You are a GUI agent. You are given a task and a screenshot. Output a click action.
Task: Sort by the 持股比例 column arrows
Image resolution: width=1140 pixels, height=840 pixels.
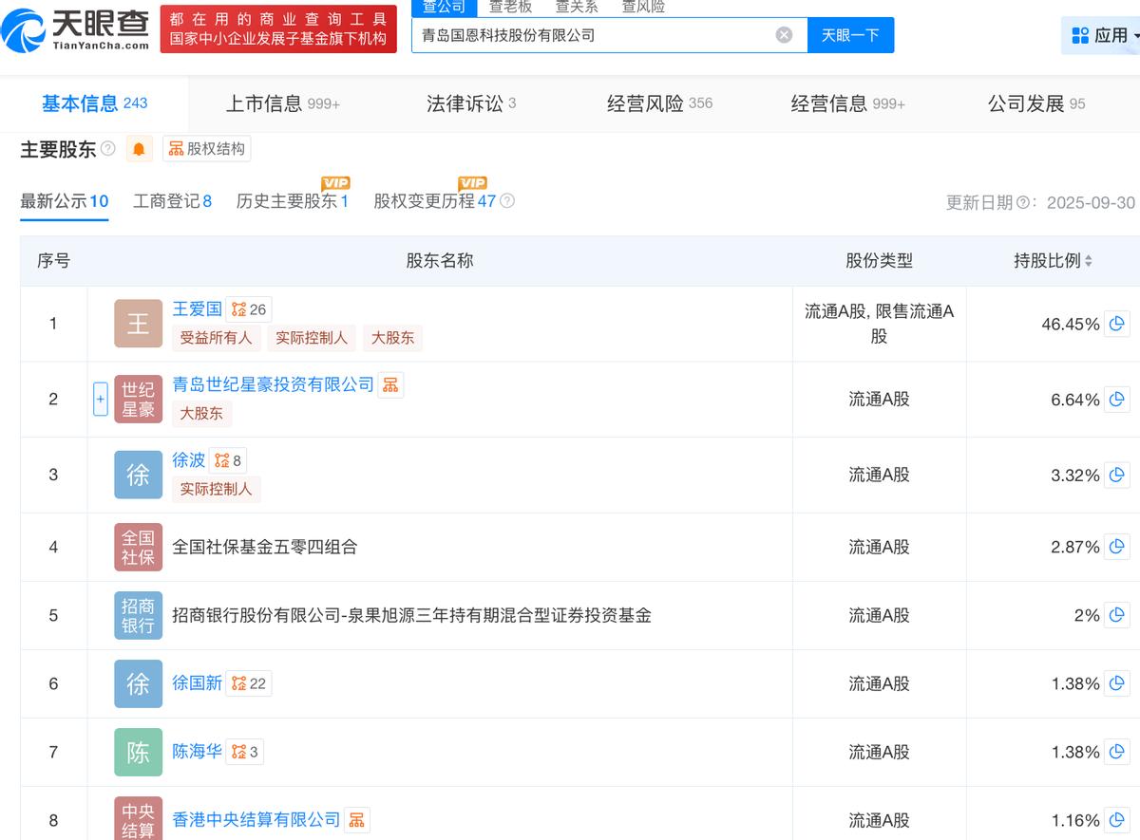point(1089,261)
